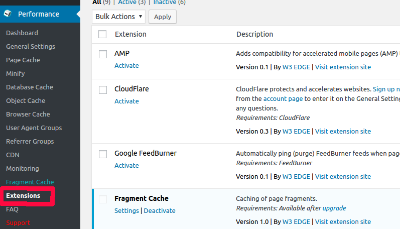Open W3 EDGE link in CloudFlare row
Image resolution: width=400 pixels, height=229 pixels.
(x=296, y=132)
